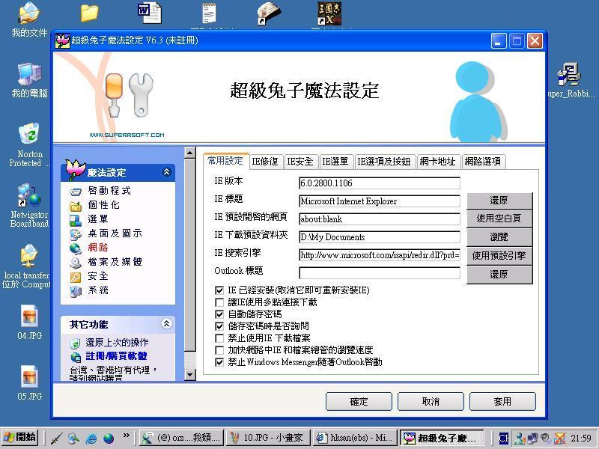599x449 pixels.
Task: Apply changes with the 套用 button
Action: [502, 402]
